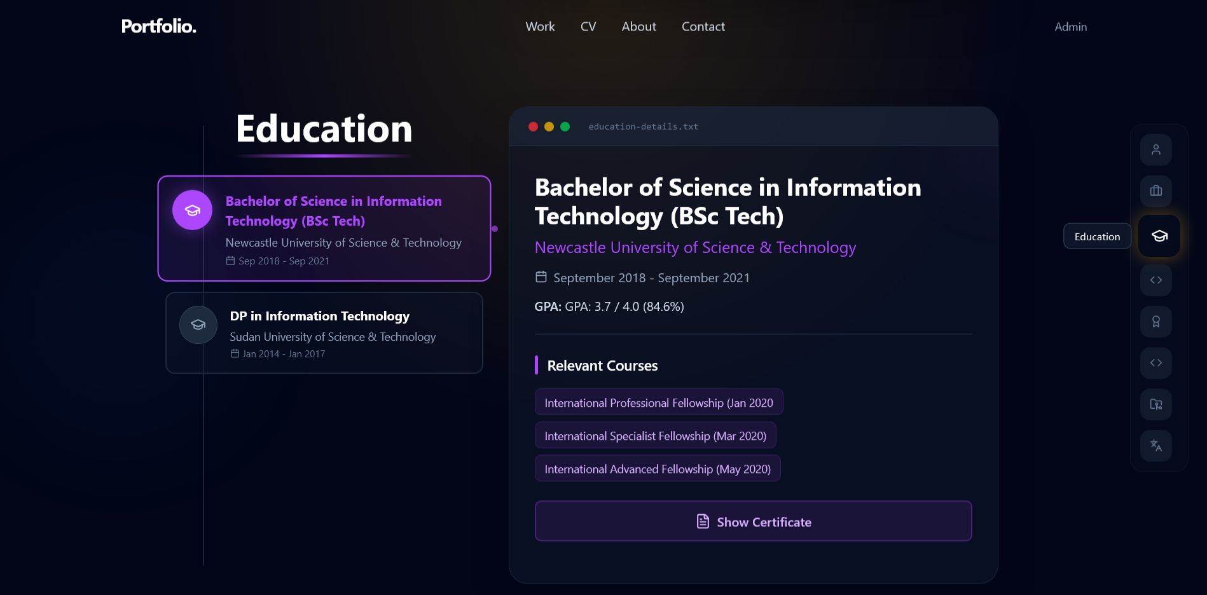This screenshot has width=1207, height=595.
Task: Open the code brackets skills section
Action: tap(1156, 280)
